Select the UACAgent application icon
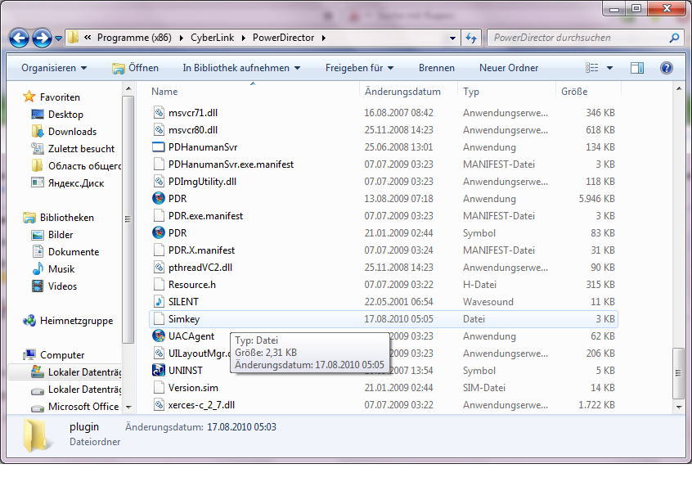 tap(159, 336)
